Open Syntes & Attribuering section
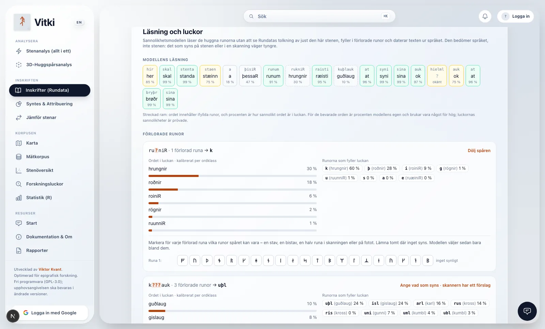The image size is (545, 329). click(x=49, y=104)
